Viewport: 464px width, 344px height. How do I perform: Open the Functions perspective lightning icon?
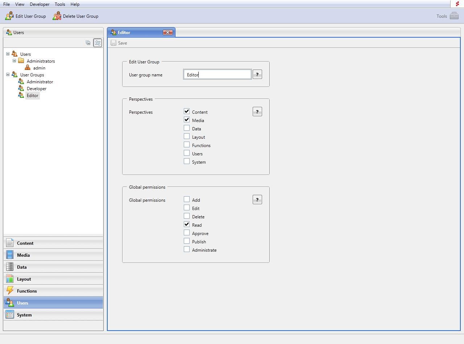10,291
